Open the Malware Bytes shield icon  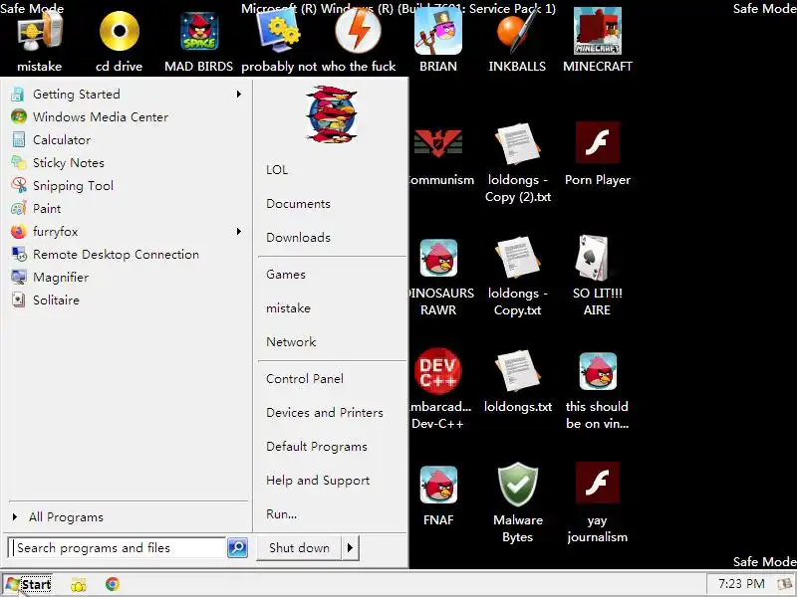coord(517,486)
